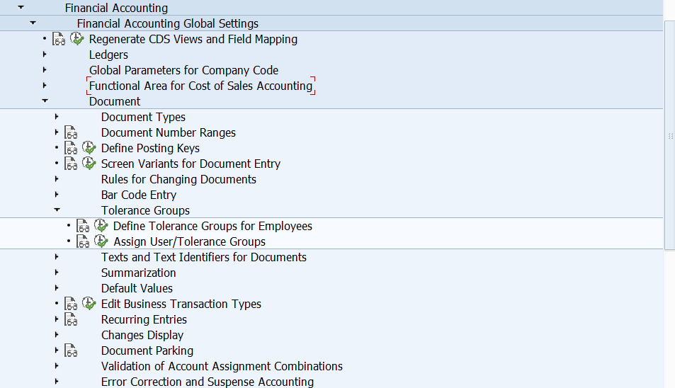675x388 pixels.
Task: Select Error Correction and Suspense Accounting label
Action: (208, 382)
